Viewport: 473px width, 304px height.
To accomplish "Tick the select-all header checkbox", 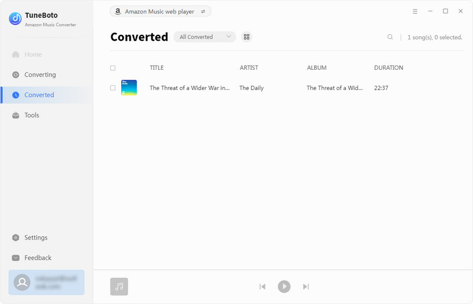I will [113, 68].
